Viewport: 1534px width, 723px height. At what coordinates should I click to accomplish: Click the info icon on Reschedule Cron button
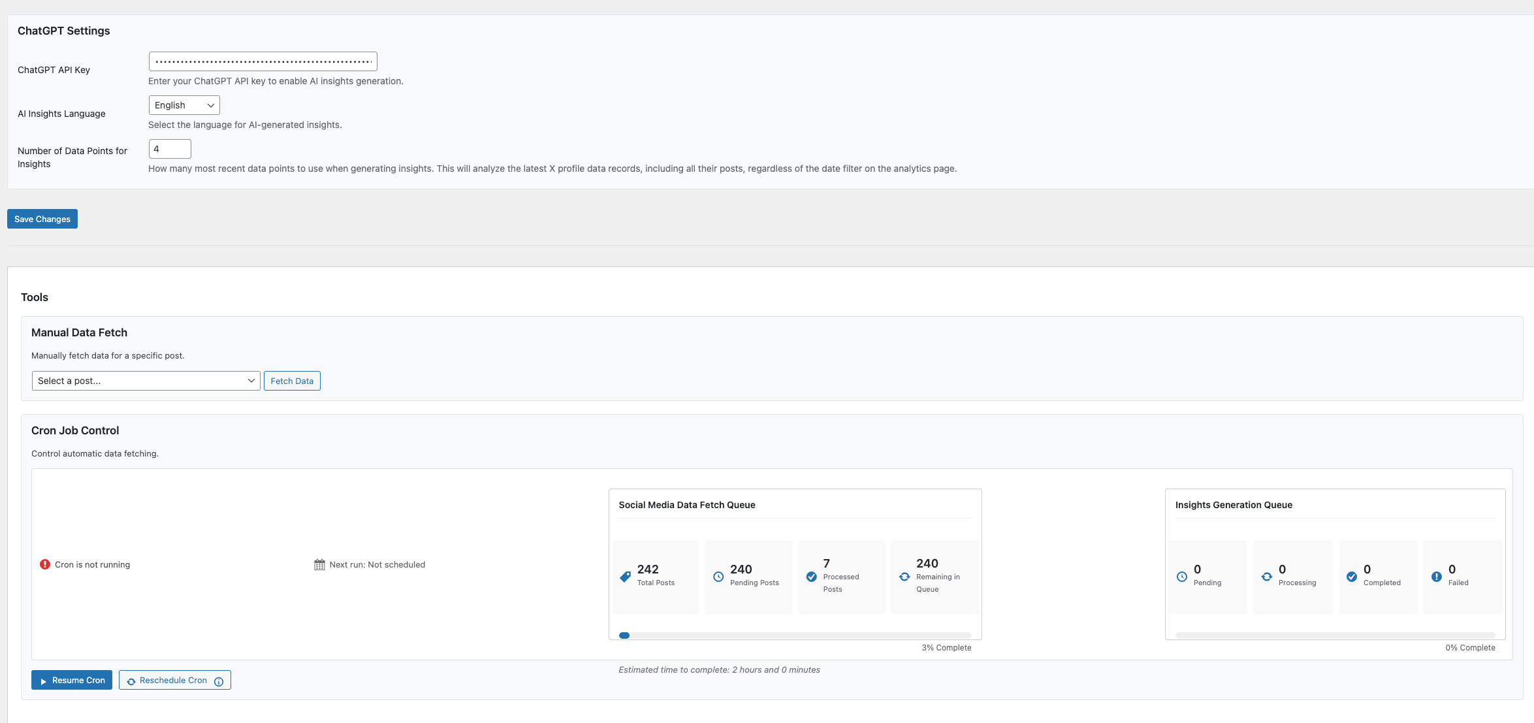click(x=219, y=681)
